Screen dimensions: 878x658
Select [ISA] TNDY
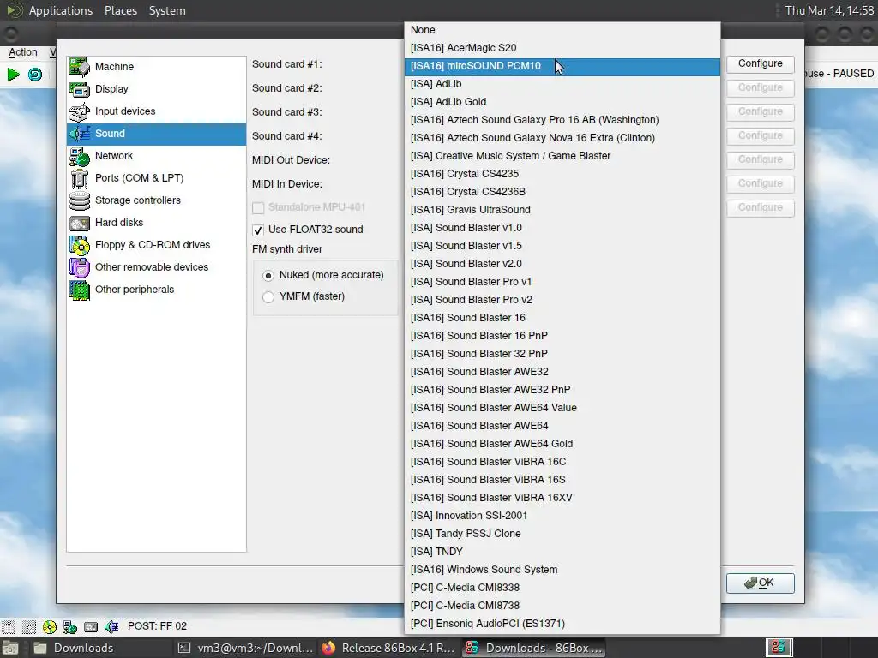coord(562,552)
